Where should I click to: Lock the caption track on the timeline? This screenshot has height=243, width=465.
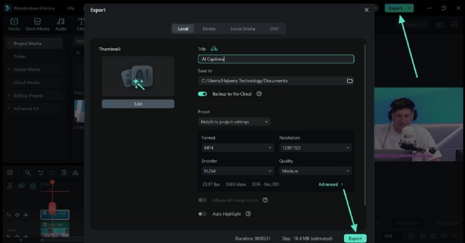coord(8,215)
